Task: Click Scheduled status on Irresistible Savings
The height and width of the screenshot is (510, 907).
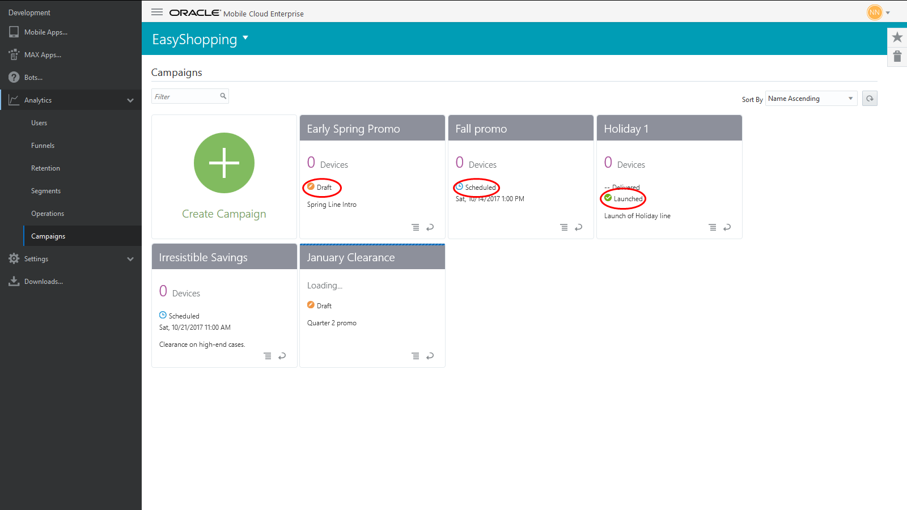Action: point(179,316)
